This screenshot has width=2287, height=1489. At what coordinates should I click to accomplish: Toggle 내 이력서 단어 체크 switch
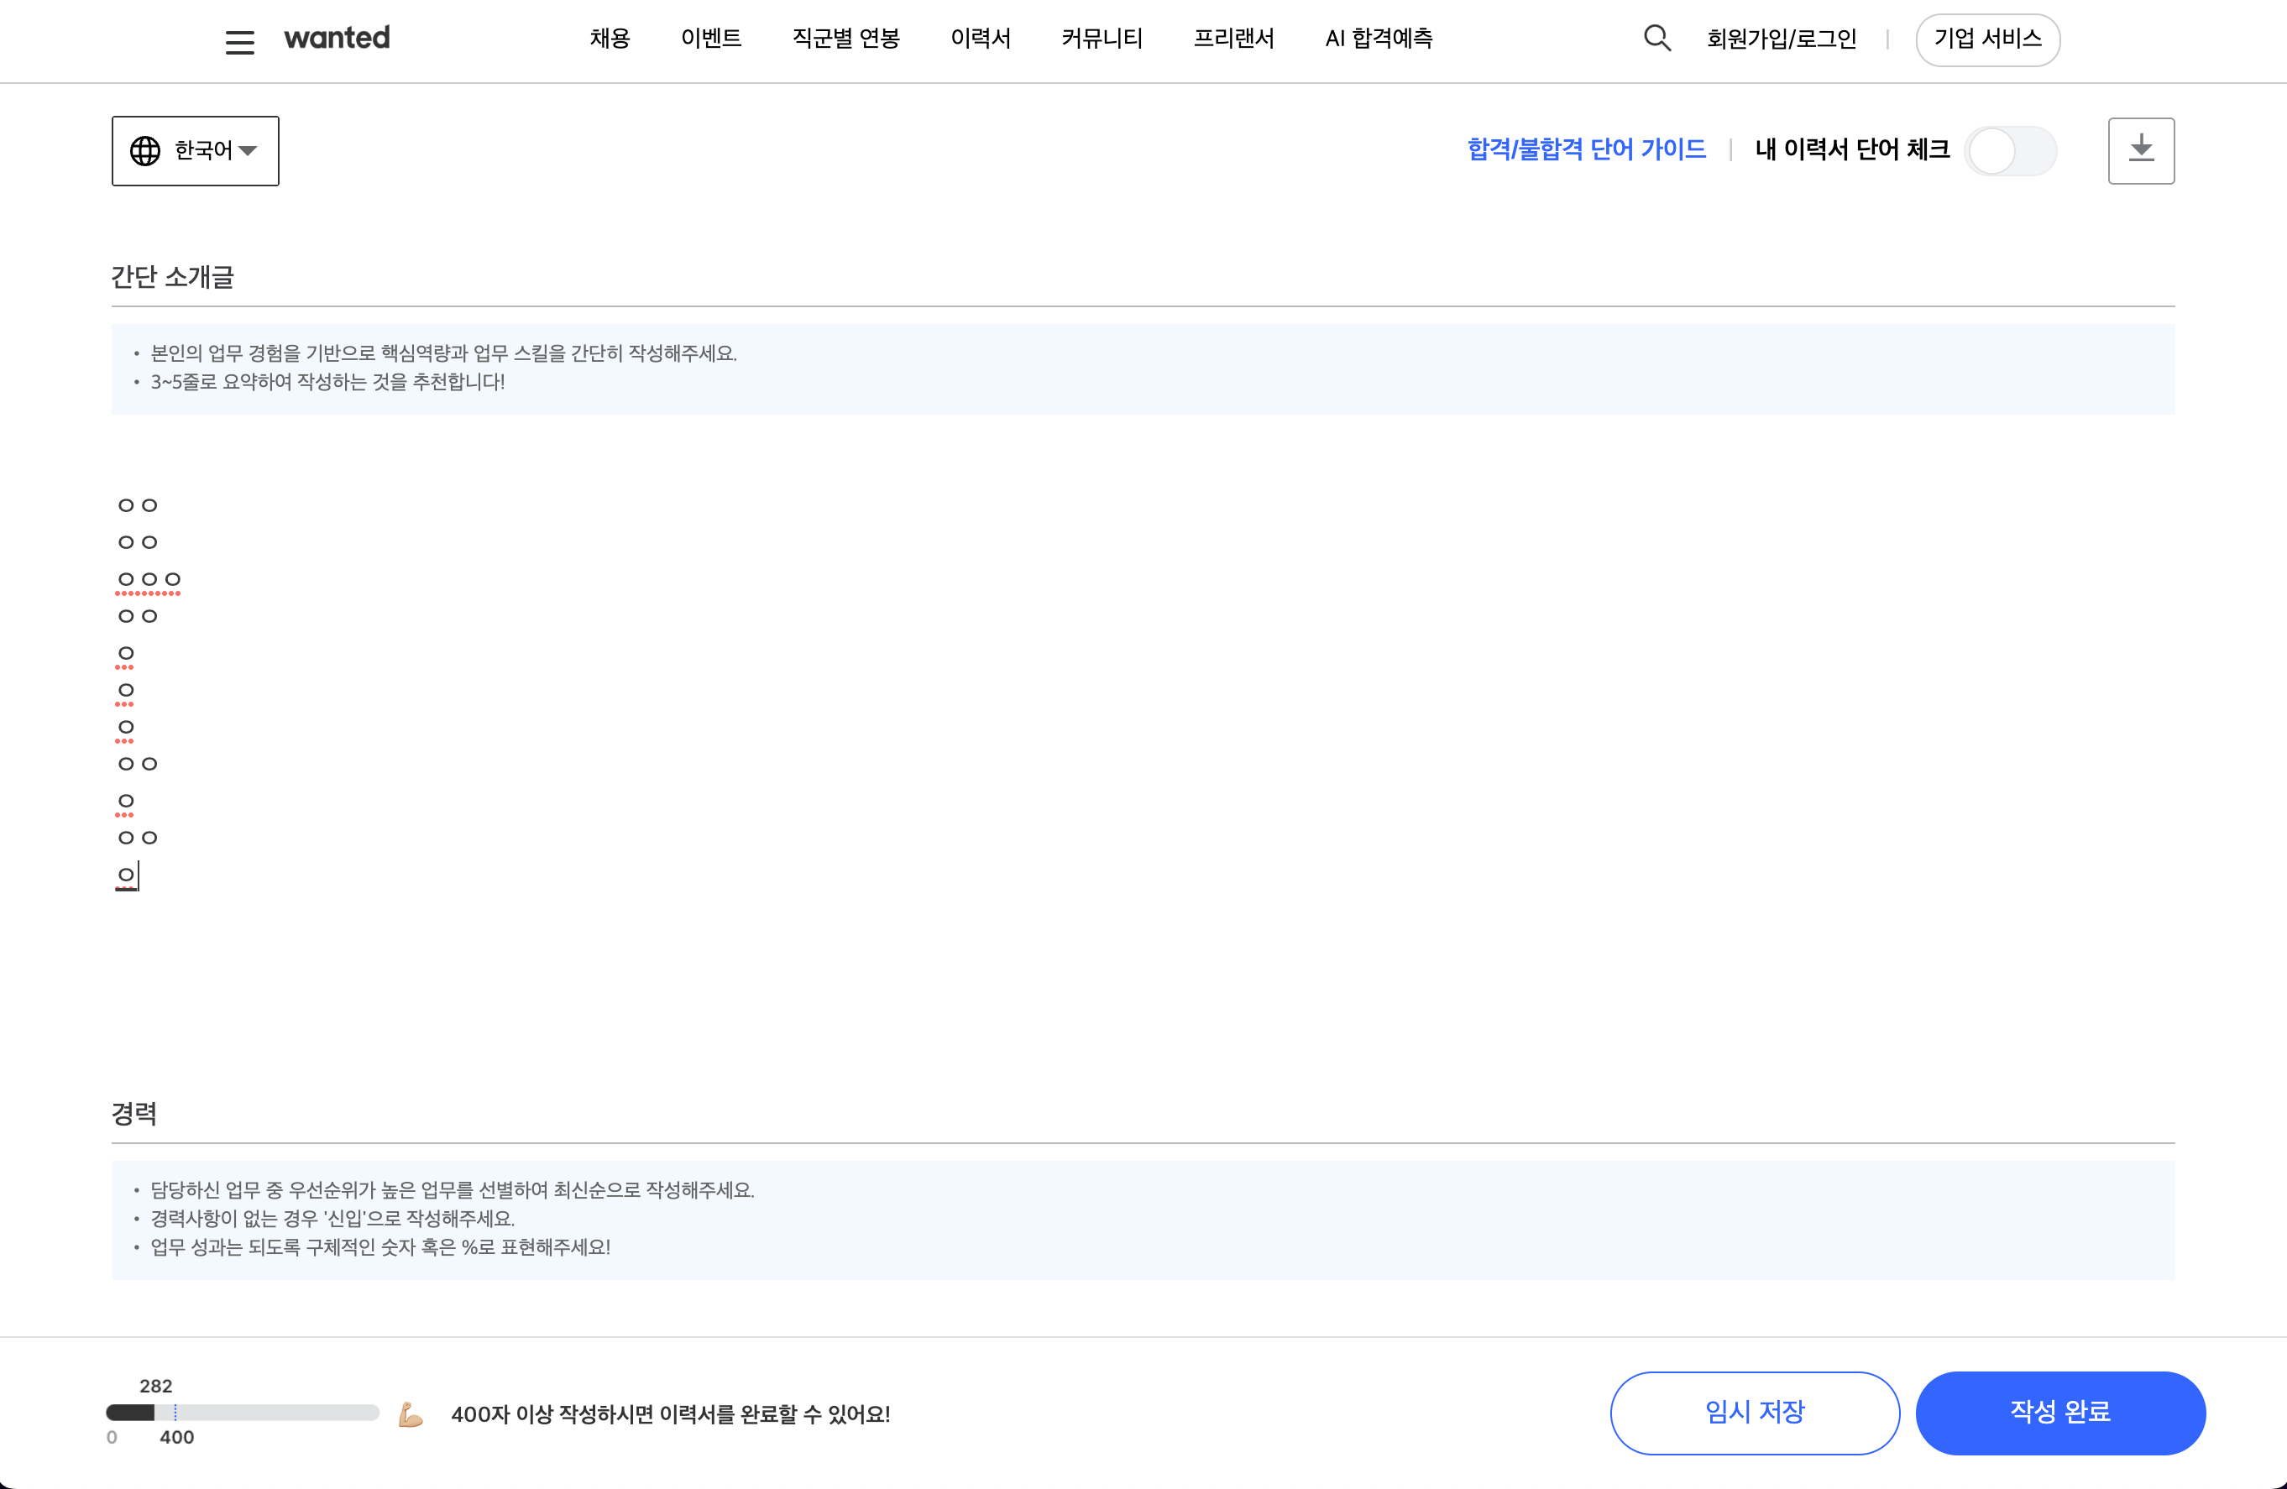point(2010,151)
